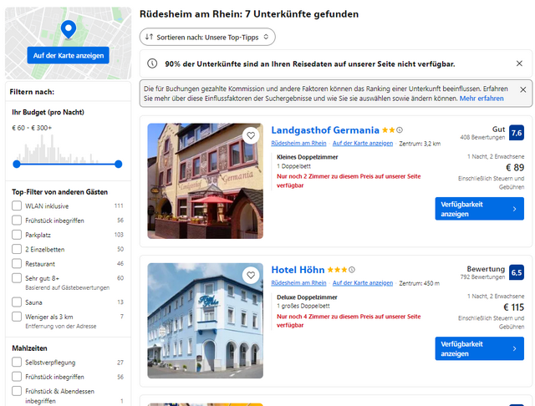Click the sort arrows icon
The width and height of the screenshot is (535, 406).
[x=149, y=37]
